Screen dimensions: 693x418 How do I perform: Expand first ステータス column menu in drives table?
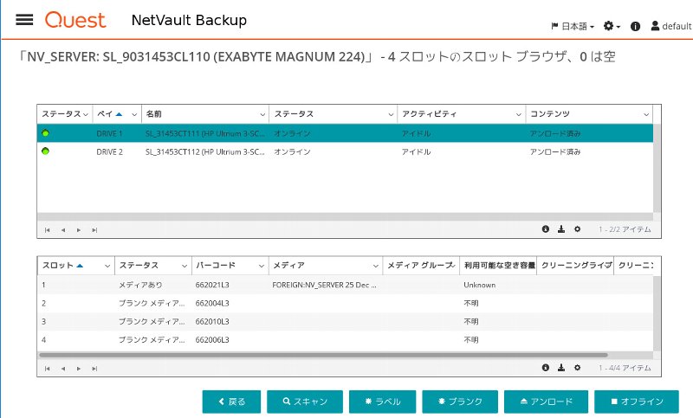(86, 114)
